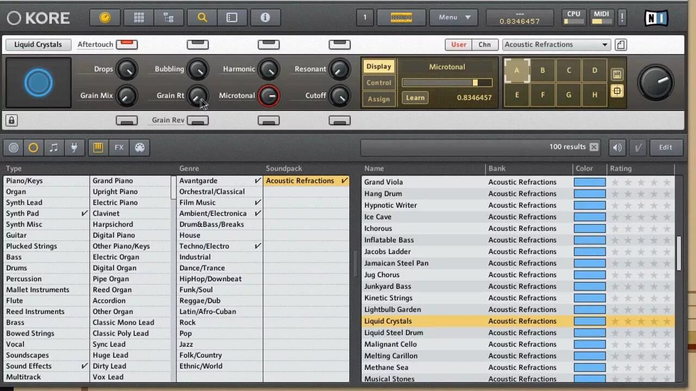Click the morph grid crosshair icon below floppy
696x391 pixels.
[617, 91]
